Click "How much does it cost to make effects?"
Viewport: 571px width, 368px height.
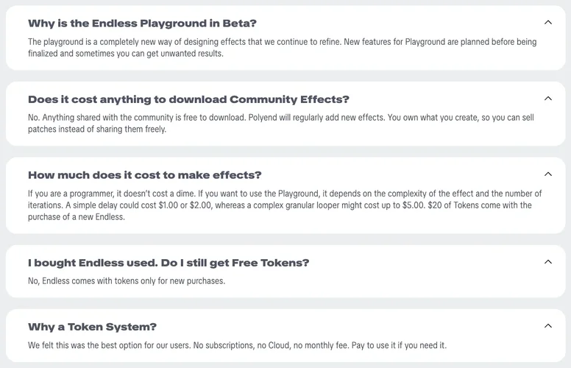tap(144, 175)
